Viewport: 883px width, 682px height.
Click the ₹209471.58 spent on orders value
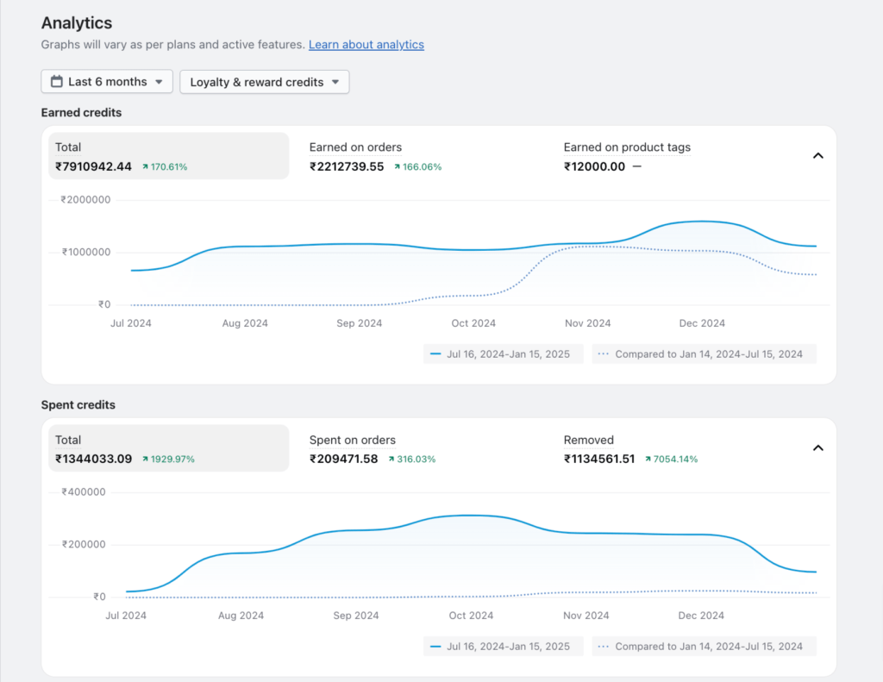pos(343,459)
